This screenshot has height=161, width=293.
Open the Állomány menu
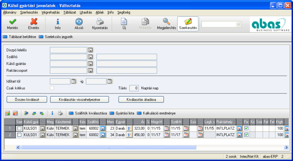[10, 12]
